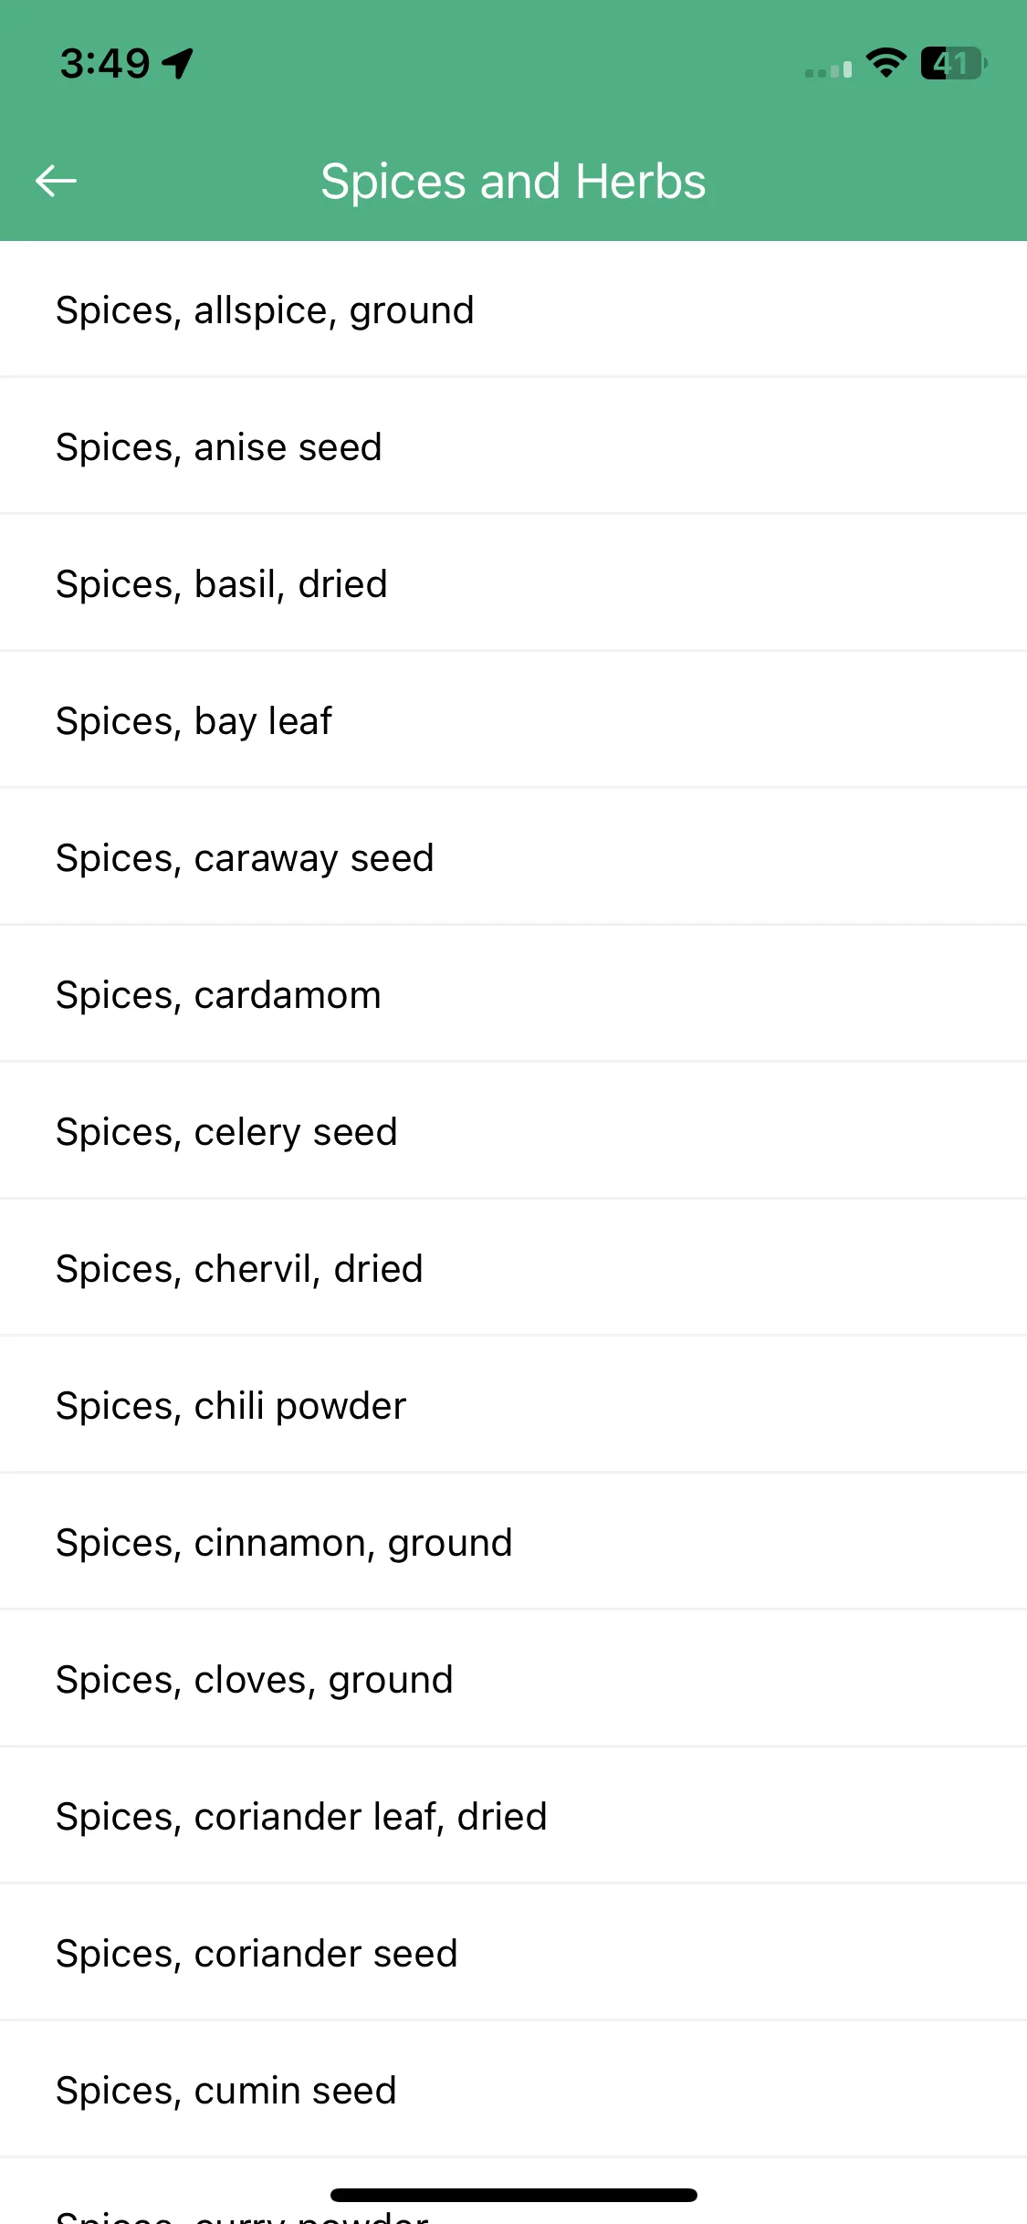1027x2224 pixels.
Task: Tap the location arrow icon beside time
Action: click(177, 64)
